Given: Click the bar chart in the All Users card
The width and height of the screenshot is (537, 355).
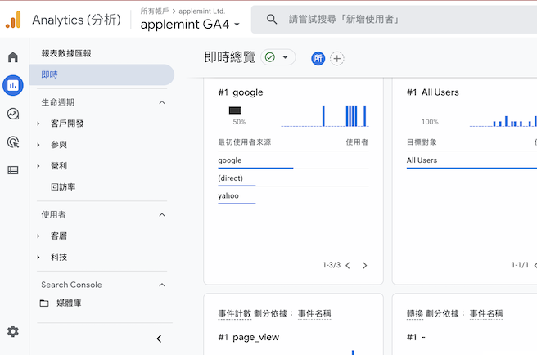Looking at the screenshot, I should 503,120.
